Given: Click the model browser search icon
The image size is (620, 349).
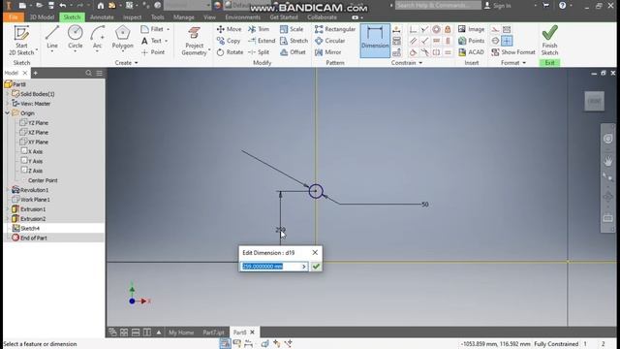Looking at the screenshot, I should [x=88, y=73].
